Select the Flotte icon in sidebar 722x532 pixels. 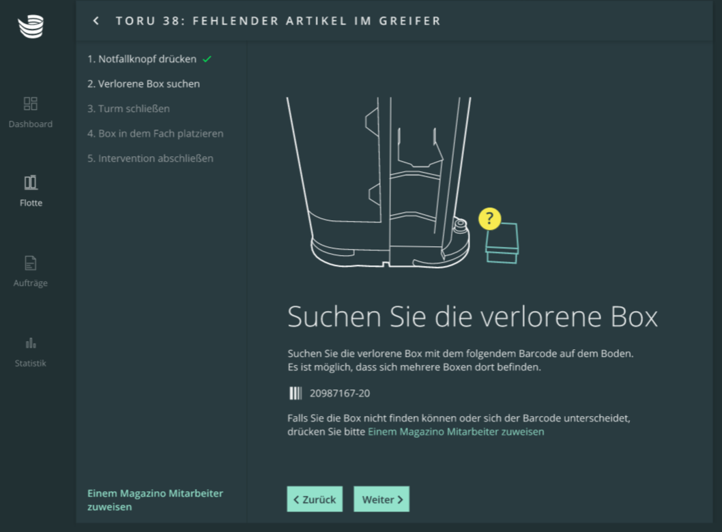(31, 182)
